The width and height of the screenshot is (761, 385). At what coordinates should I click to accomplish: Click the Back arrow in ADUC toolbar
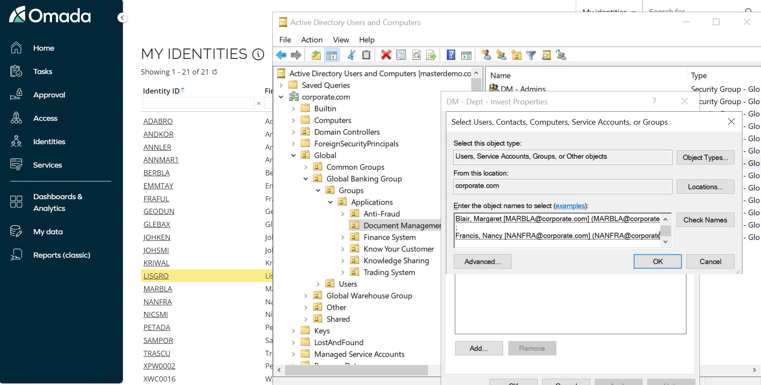pos(281,55)
